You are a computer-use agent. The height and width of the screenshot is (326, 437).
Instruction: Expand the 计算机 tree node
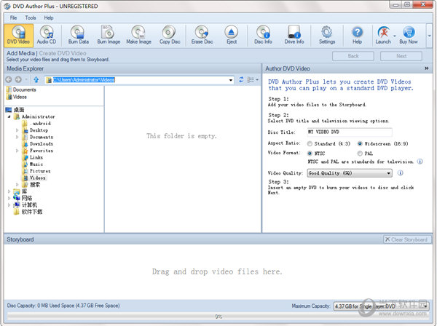pyautogui.click(x=9, y=205)
